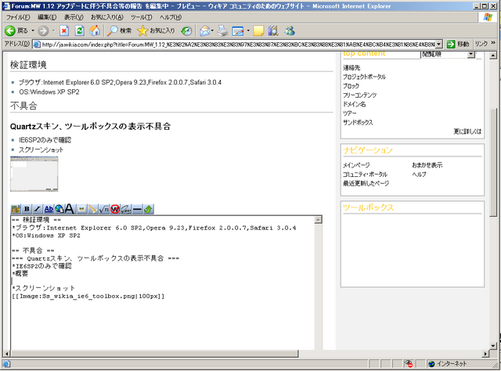Image resolution: width=501 pixels, height=371 pixels.
Task: Click yellow note icon in IE toolbar
Action: (258, 31)
